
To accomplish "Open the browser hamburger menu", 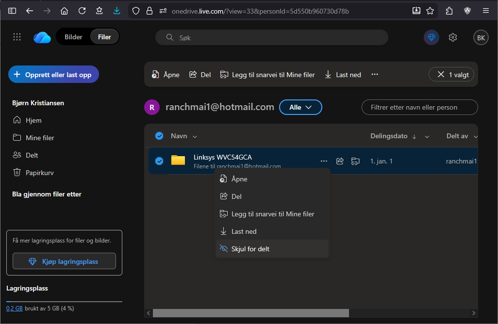I will pyautogui.click(x=485, y=11).
